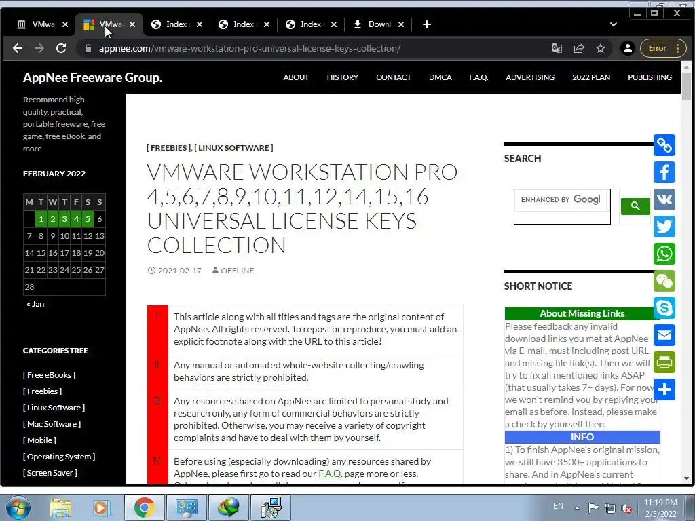The height and width of the screenshot is (521, 695).
Task: Open the DMCA menu item
Action: click(440, 77)
